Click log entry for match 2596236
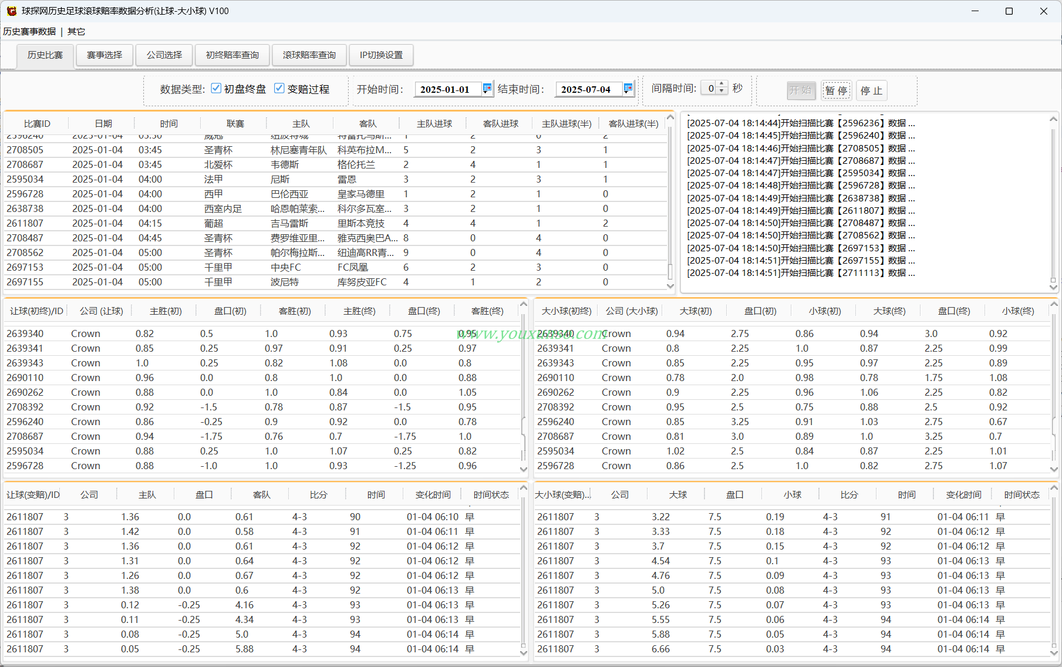1062x667 pixels. (801, 123)
